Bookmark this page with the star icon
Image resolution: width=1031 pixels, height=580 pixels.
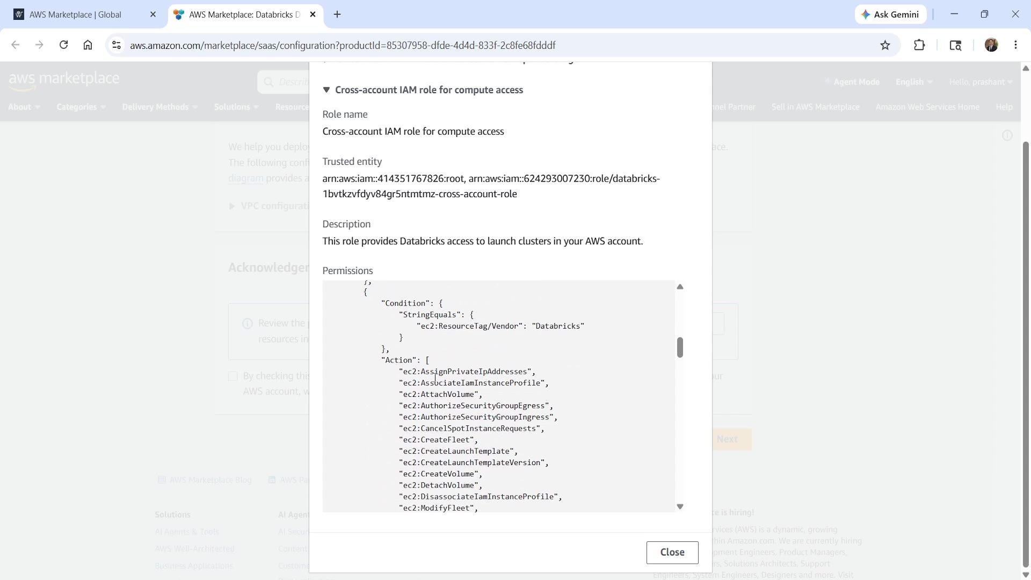point(885,45)
